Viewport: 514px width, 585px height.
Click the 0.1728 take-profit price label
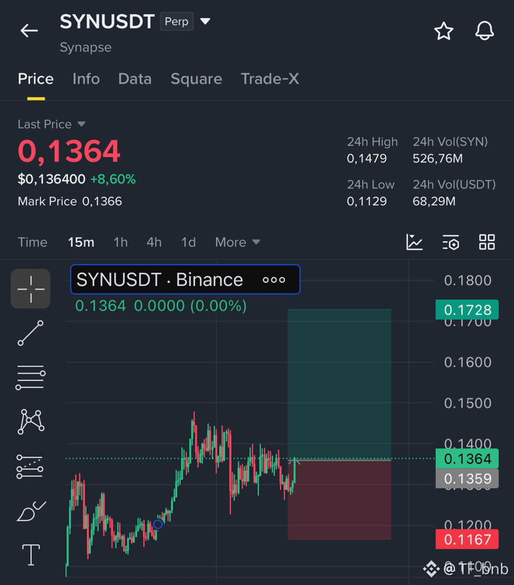467,310
